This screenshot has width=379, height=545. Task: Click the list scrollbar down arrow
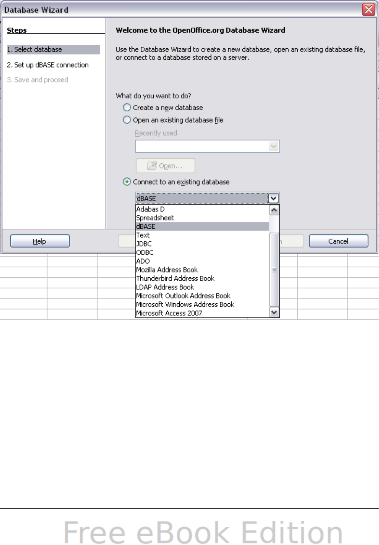pos(274,312)
